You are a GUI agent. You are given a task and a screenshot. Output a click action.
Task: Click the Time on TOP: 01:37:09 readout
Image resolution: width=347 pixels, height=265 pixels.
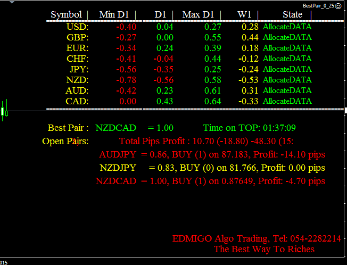(250, 128)
